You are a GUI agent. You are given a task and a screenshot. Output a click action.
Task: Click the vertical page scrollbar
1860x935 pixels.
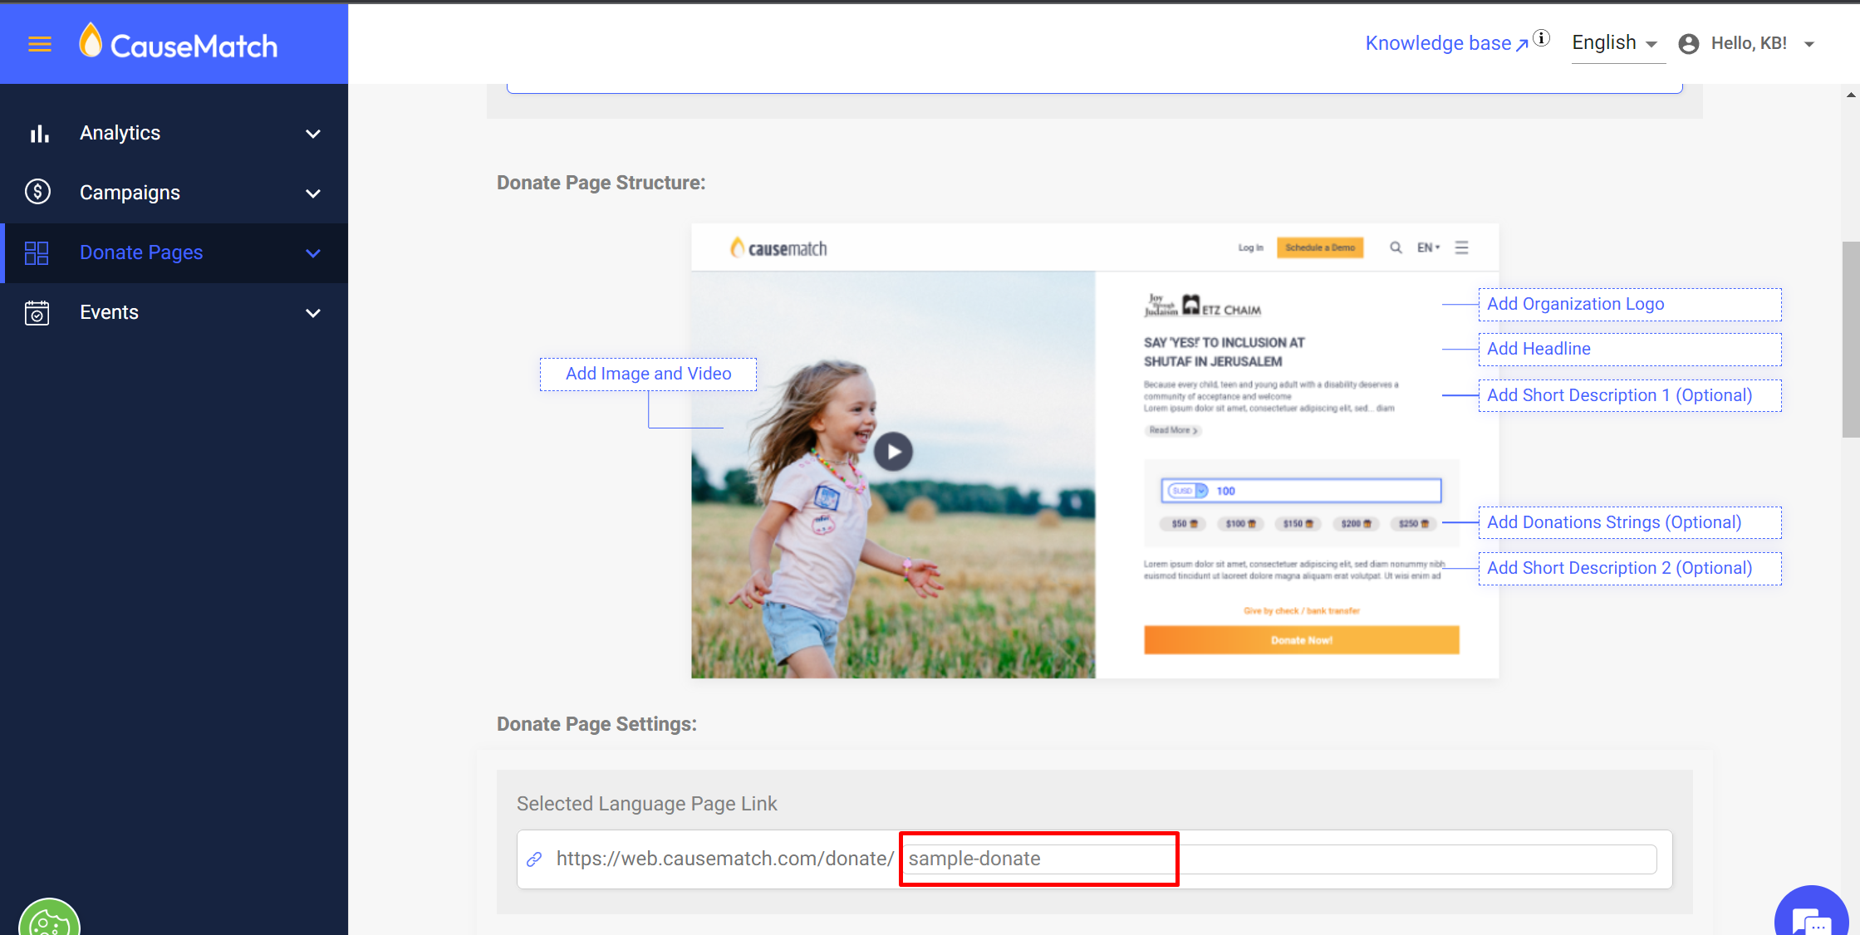pos(1851,339)
